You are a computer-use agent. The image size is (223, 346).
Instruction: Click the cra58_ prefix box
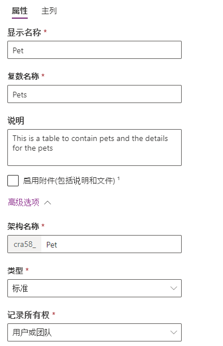coord(24,244)
